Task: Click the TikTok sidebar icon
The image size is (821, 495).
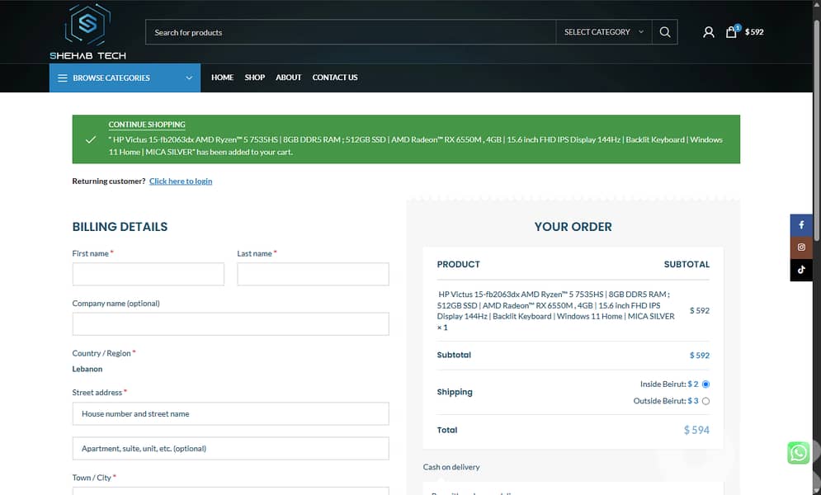Action: 801,270
